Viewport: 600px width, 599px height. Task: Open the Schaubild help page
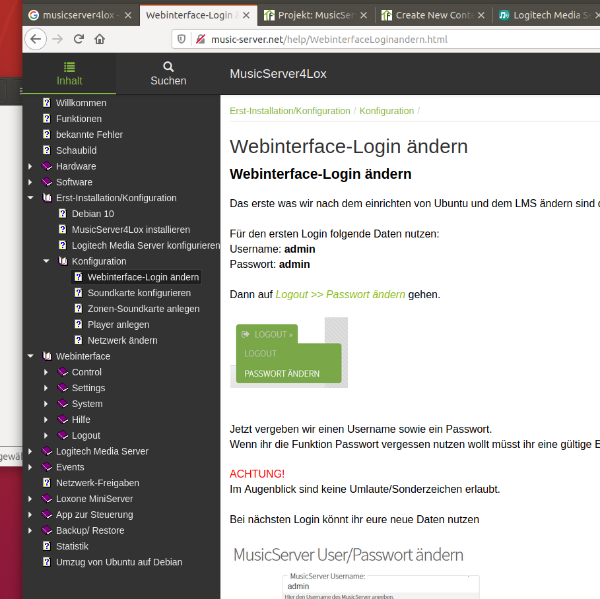(76, 150)
